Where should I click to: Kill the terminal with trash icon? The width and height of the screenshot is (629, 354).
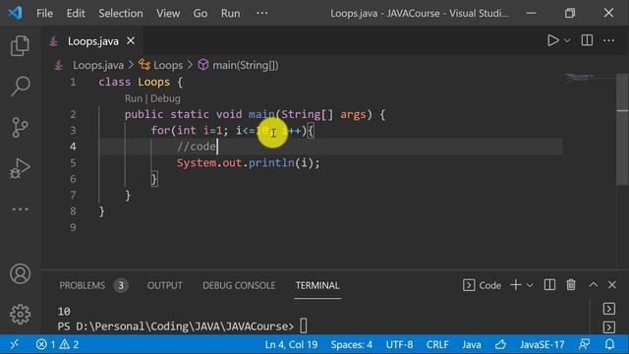coord(571,285)
